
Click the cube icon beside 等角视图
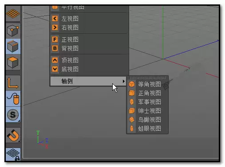132,84
